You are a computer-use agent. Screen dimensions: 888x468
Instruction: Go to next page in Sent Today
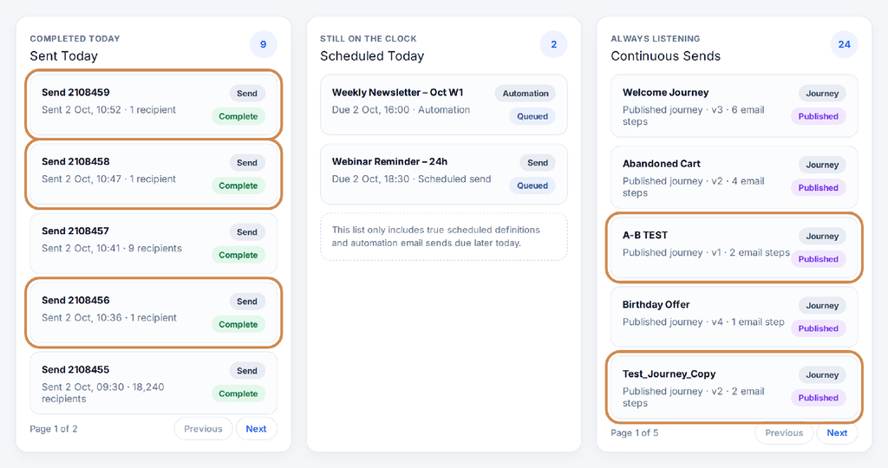pyautogui.click(x=256, y=429)
